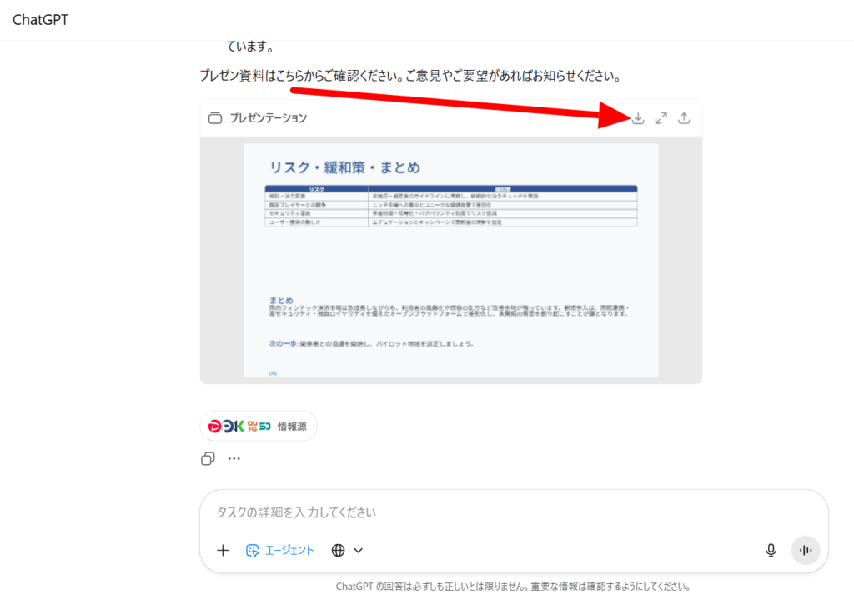The width and height of the screenshot is (854, 599).
Task: Start dictation with the microphone icon
Action: (771, 550)
